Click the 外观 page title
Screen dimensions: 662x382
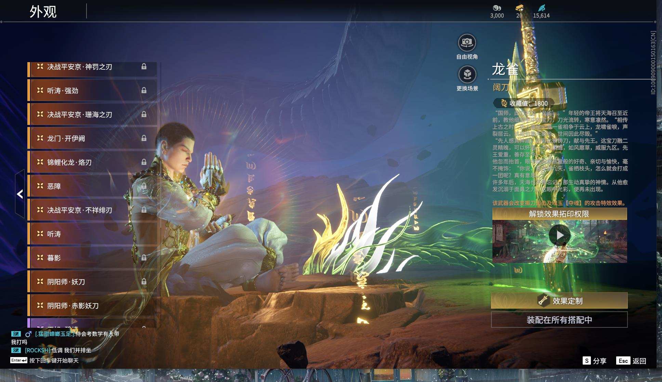pos(43,12)
